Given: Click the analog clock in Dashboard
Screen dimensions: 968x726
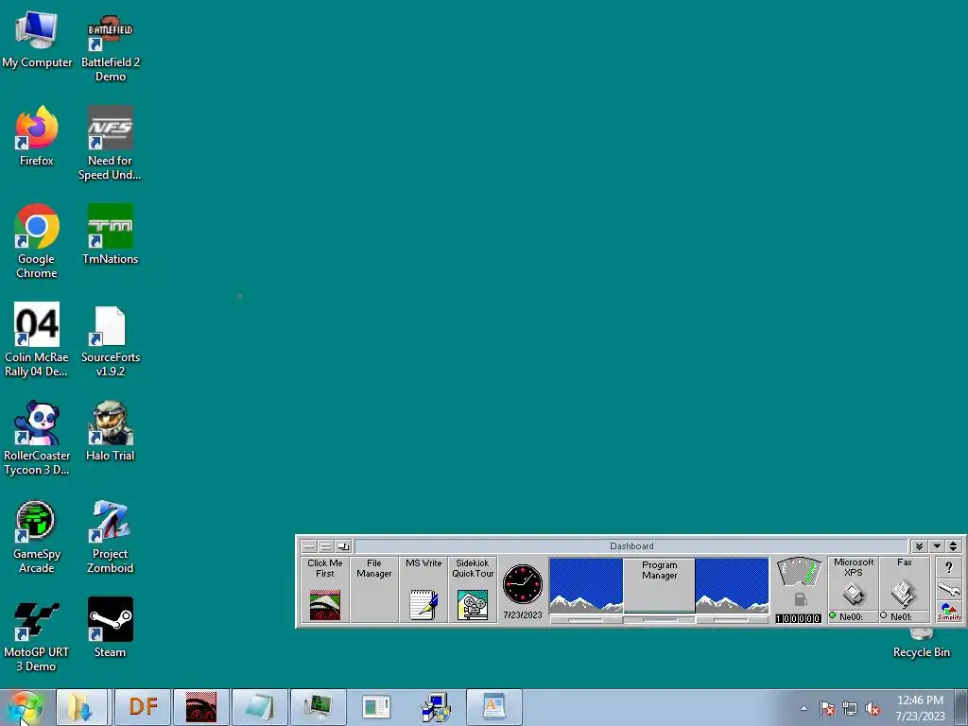Looking at the screenshot, I should pos(522,583).
